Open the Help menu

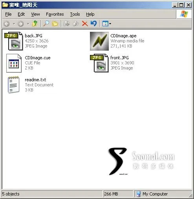coord(90,14)
